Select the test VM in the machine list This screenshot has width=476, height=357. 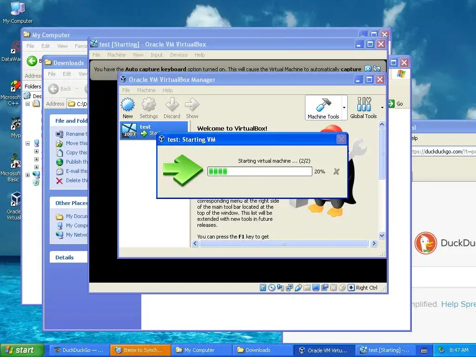coord(154,130)
